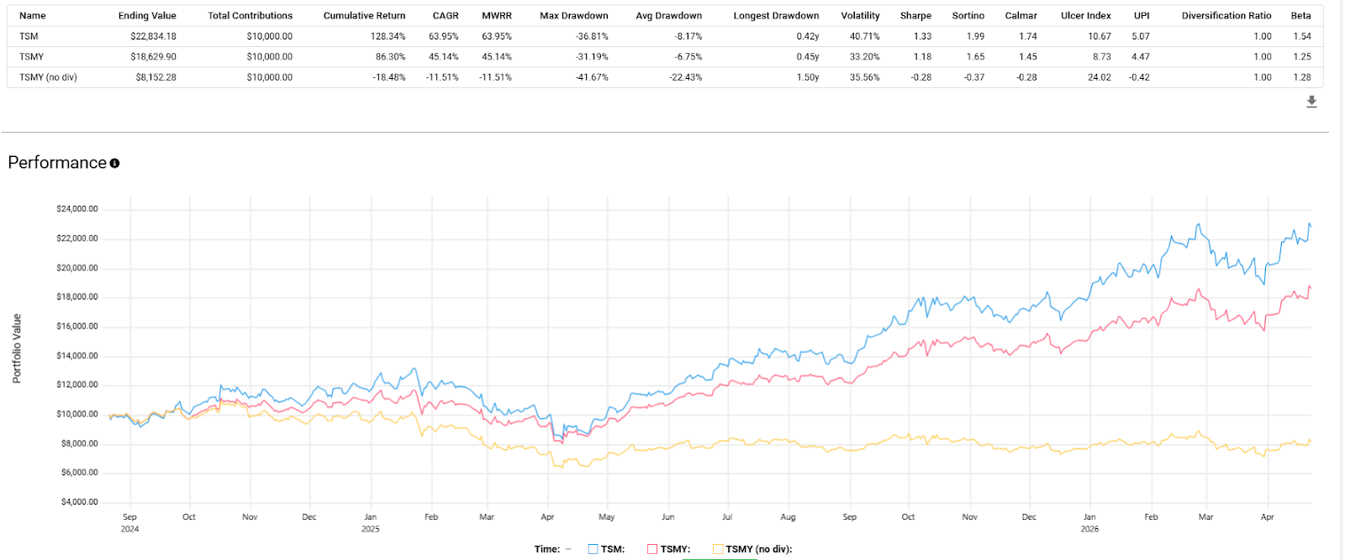Click the ending value $18,629.90

point(153,57)
